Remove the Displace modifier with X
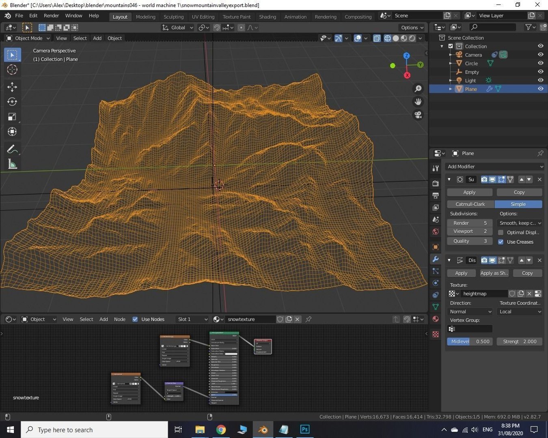 point(539,260)
